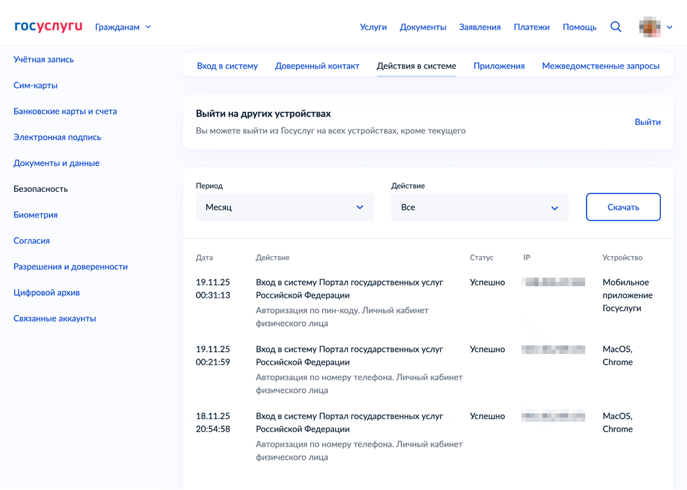Select Безопасность in the sidebar
687x490 pixels.
[x=41, y=189]
